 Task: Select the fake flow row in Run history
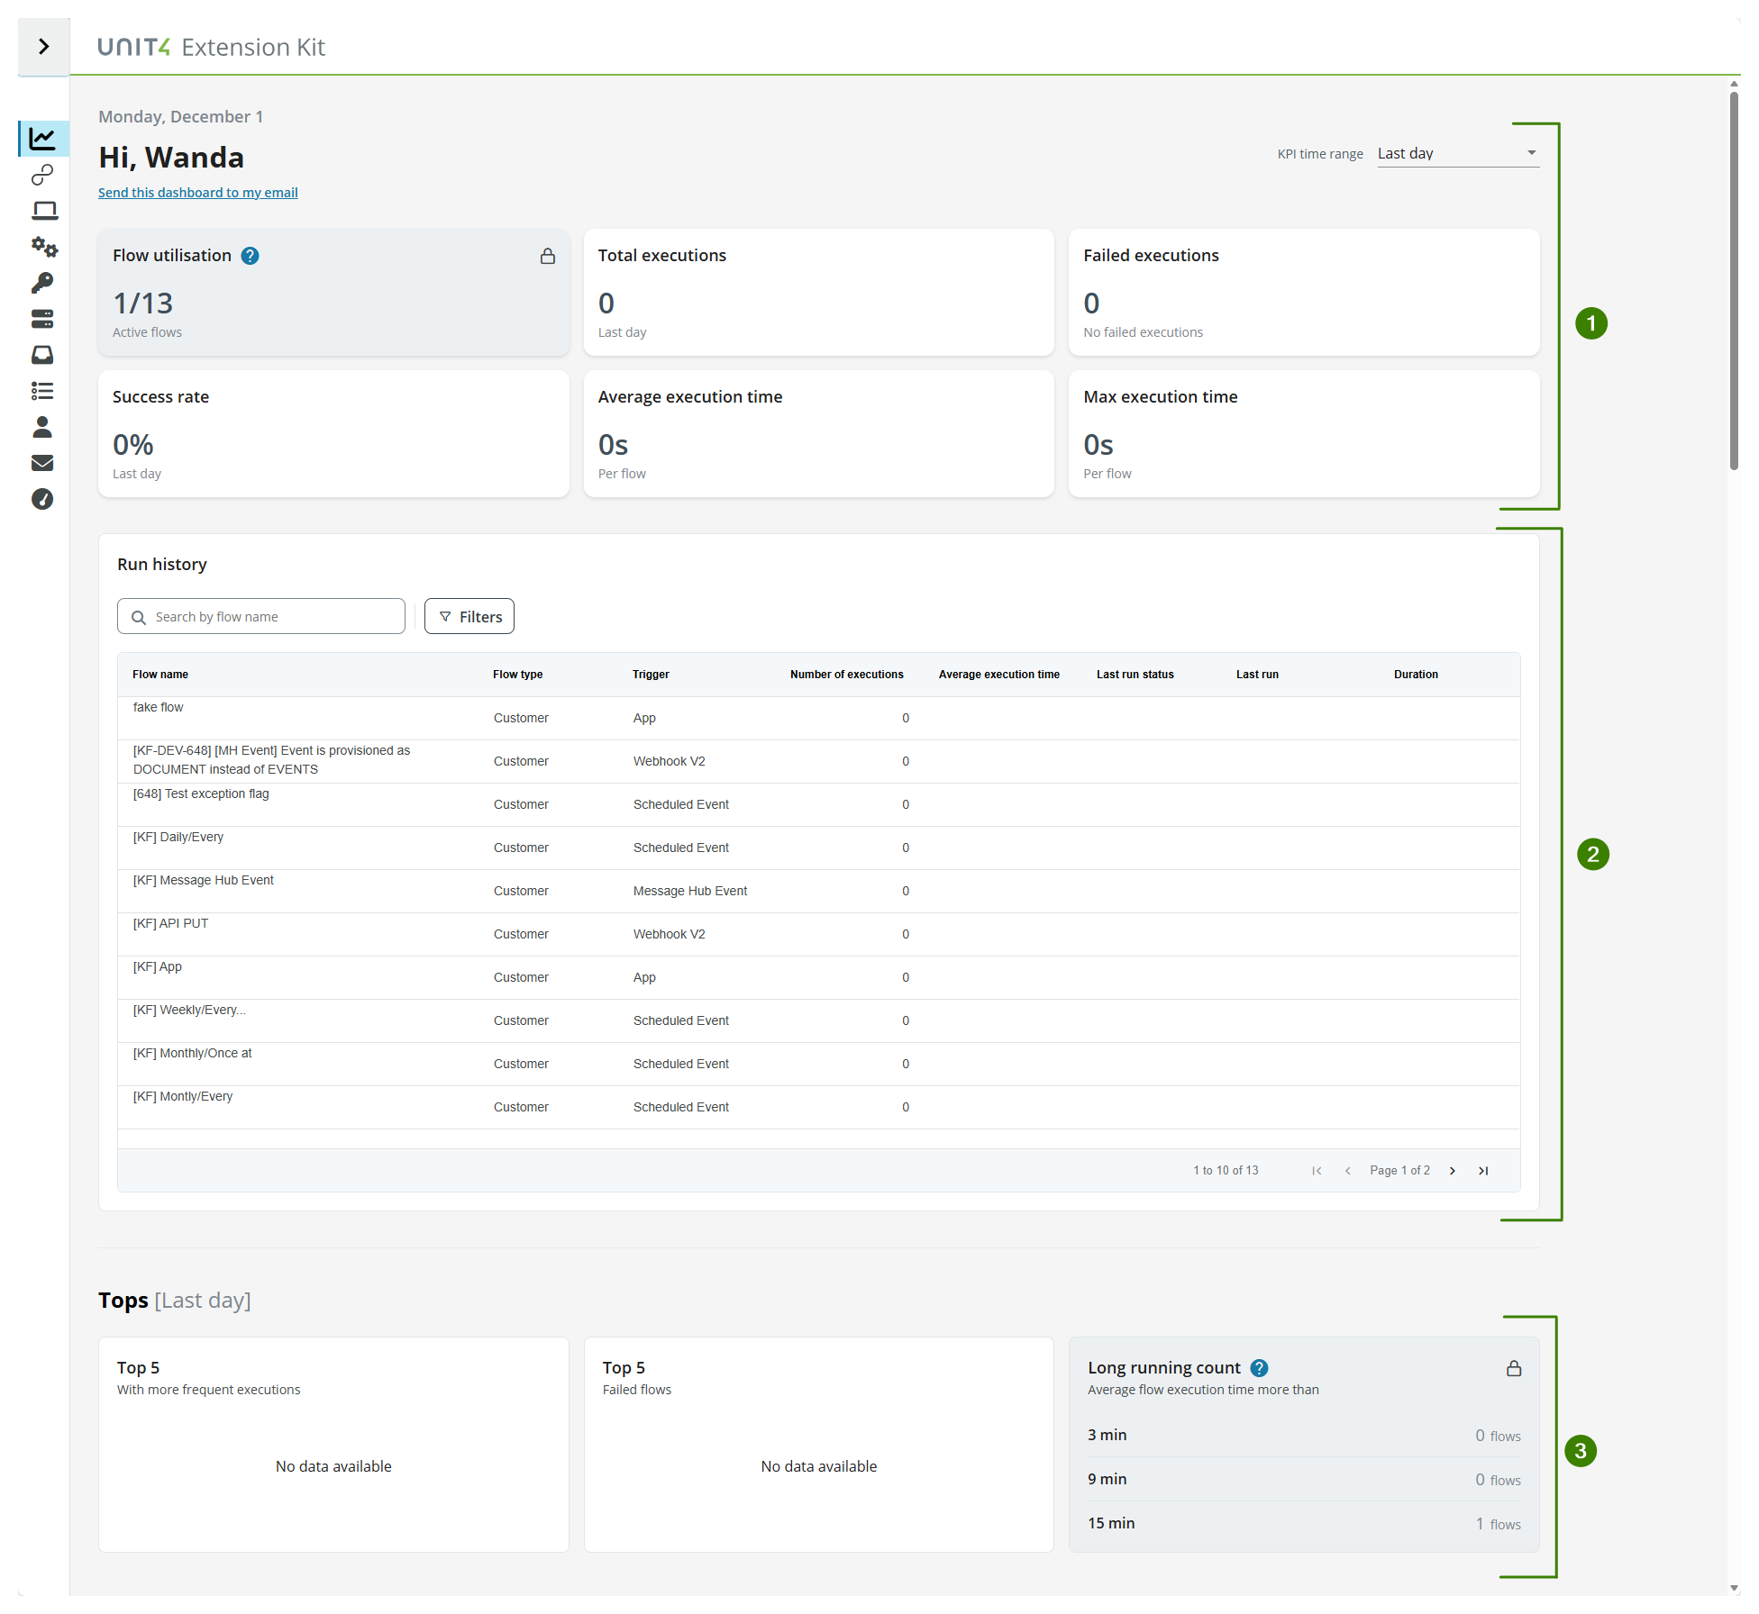point(158,712)
